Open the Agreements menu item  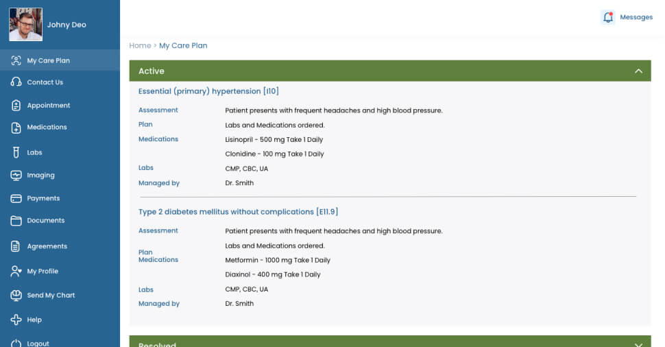coord(47,246)
